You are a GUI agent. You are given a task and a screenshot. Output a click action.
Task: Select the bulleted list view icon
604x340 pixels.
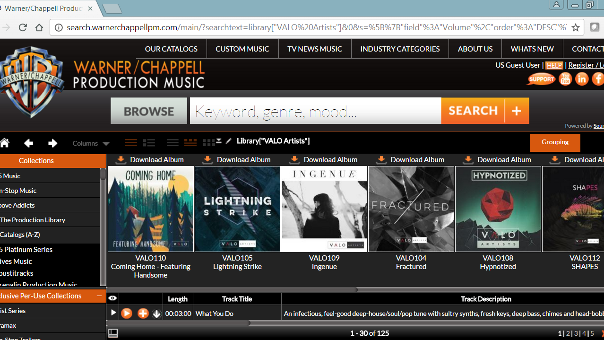149,143
